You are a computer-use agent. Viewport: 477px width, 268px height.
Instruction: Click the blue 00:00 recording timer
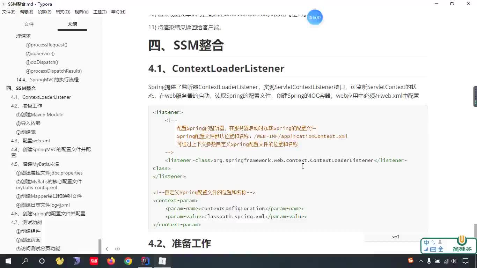(315, 17)
